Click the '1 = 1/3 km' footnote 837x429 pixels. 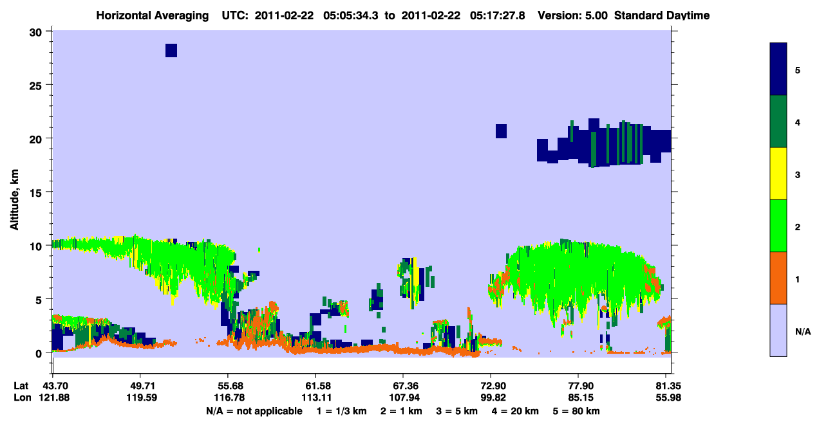341,410
